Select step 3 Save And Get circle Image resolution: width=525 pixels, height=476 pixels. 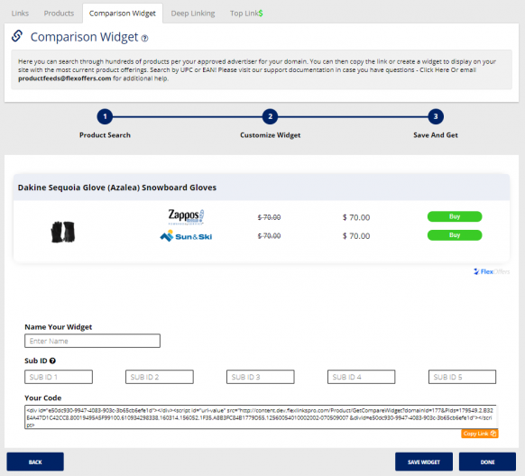(436, 116)
